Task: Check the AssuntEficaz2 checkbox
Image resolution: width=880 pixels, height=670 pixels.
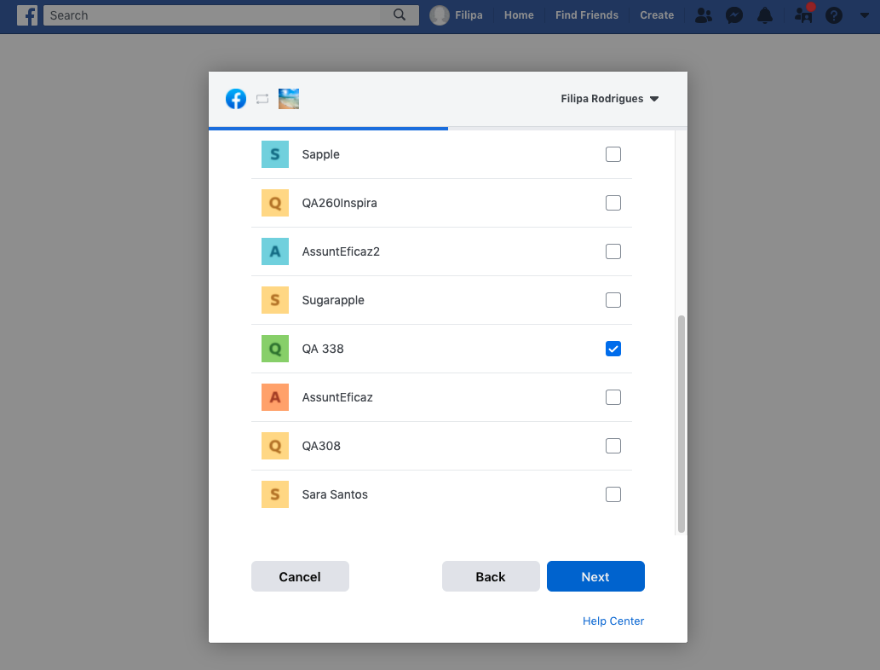Action: click(613, 251)
